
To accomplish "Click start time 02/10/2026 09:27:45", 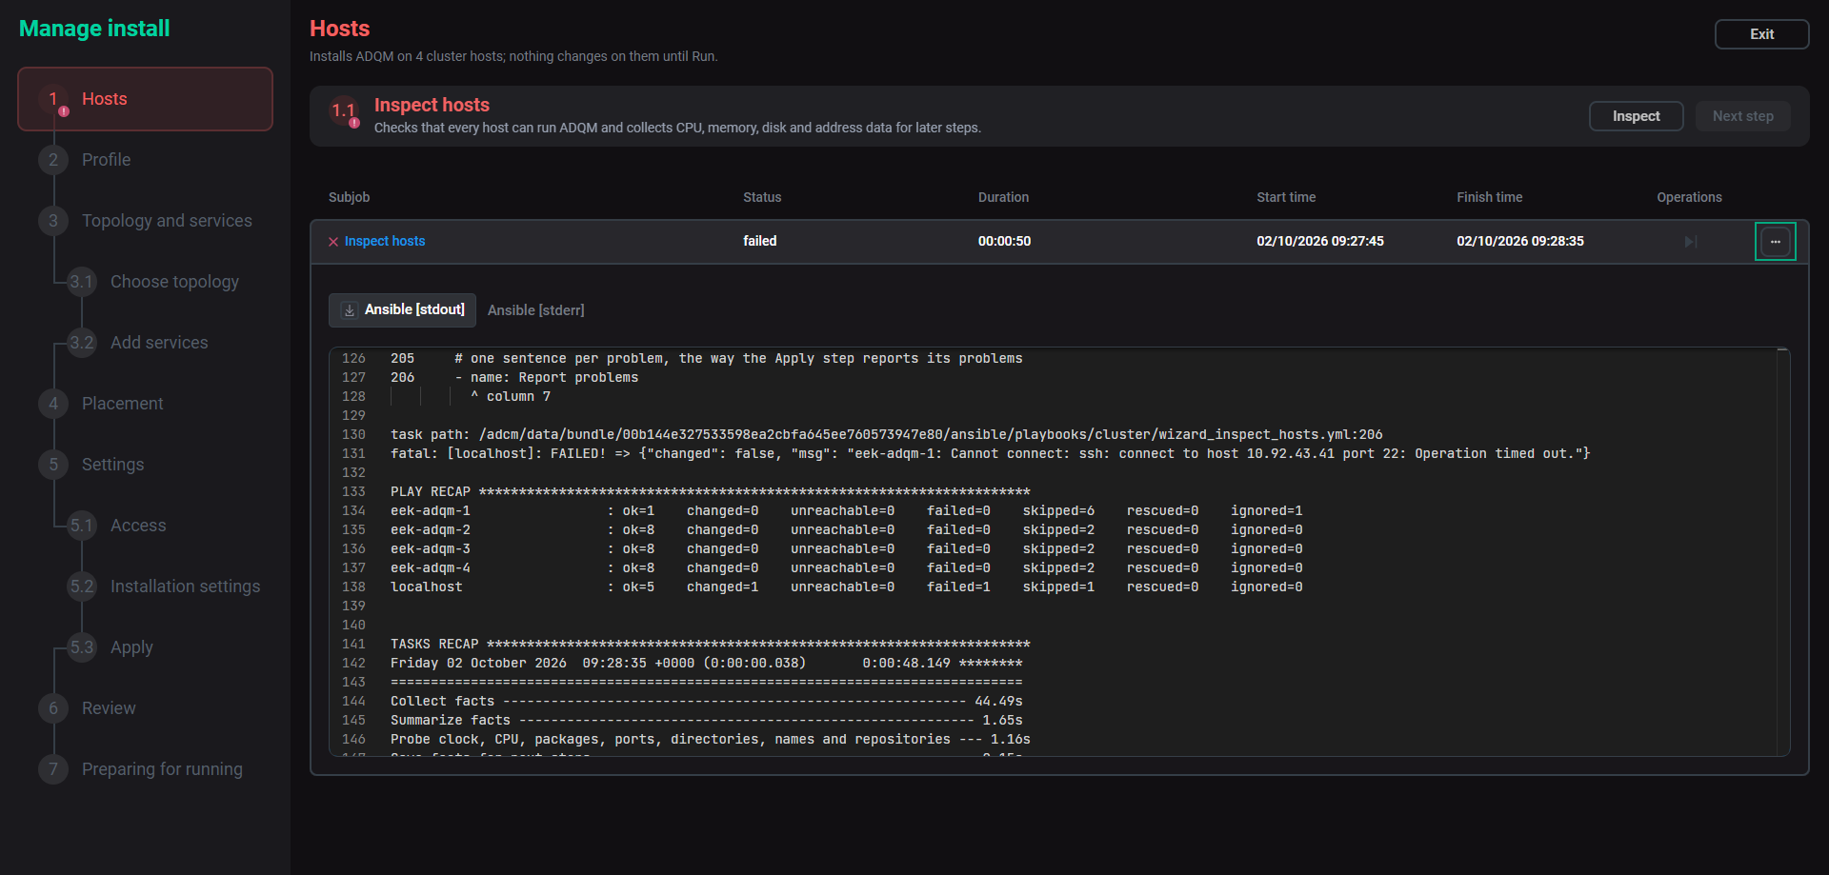I will point(1320,242).
